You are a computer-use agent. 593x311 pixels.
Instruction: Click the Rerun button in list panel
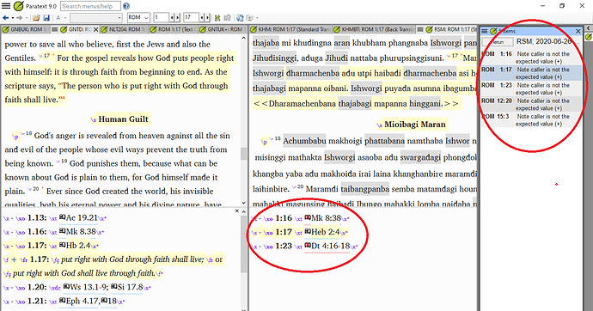tap(498, 42)
